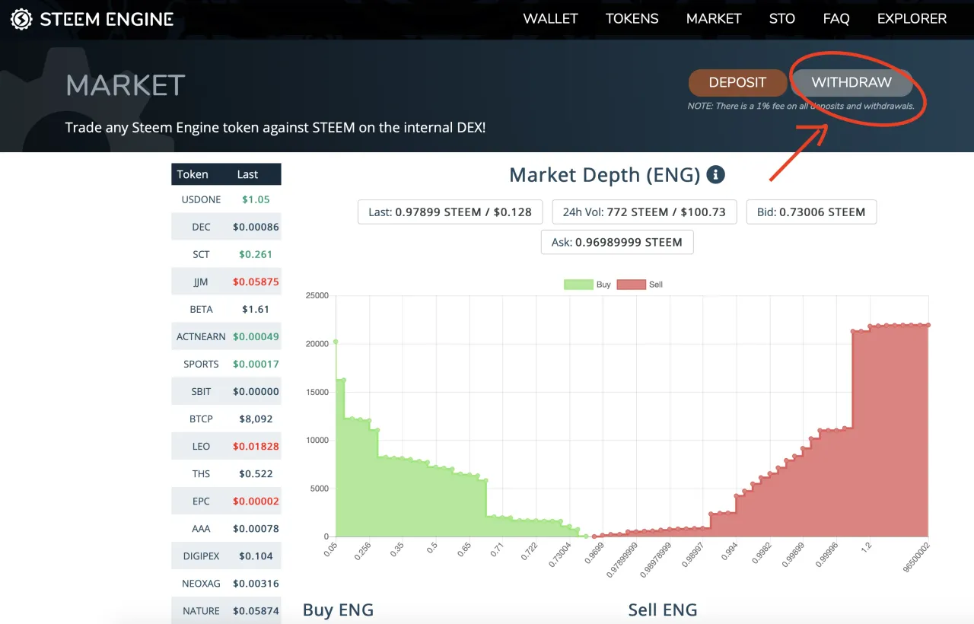Toggle the Sell series legend swatch
This screenshot has height=624, width=974.
pyautogui.click(x=630, y=285)
